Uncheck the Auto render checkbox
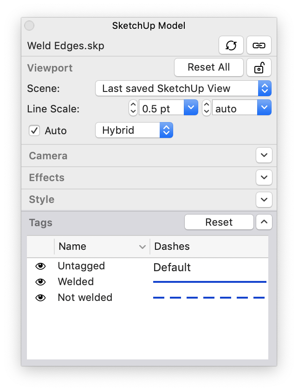Viewport: 298px width, 391px height. pos(34,130)
